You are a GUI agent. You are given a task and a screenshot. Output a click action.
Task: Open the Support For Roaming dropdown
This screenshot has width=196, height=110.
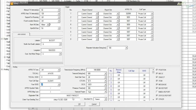pos(59,17)
